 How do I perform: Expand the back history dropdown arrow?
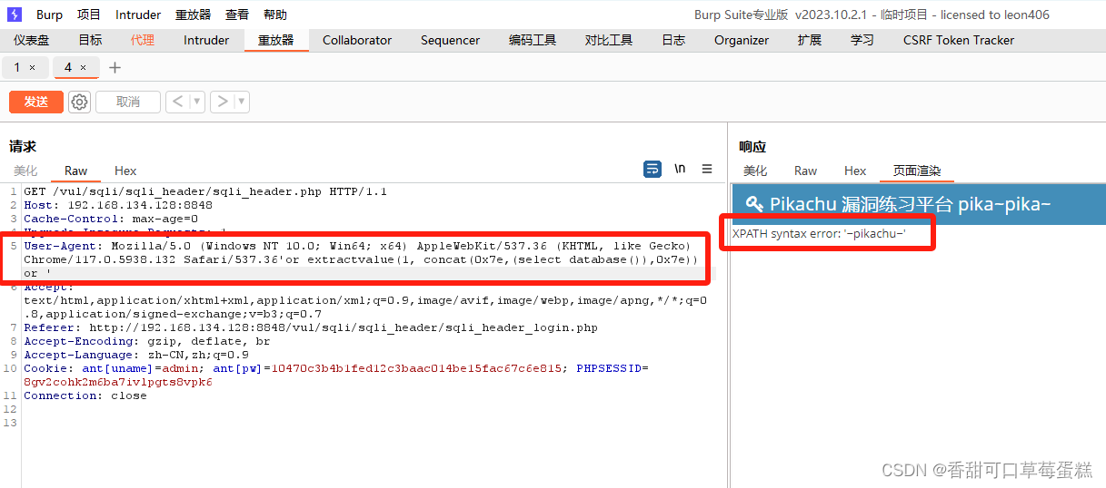[197, 102]
